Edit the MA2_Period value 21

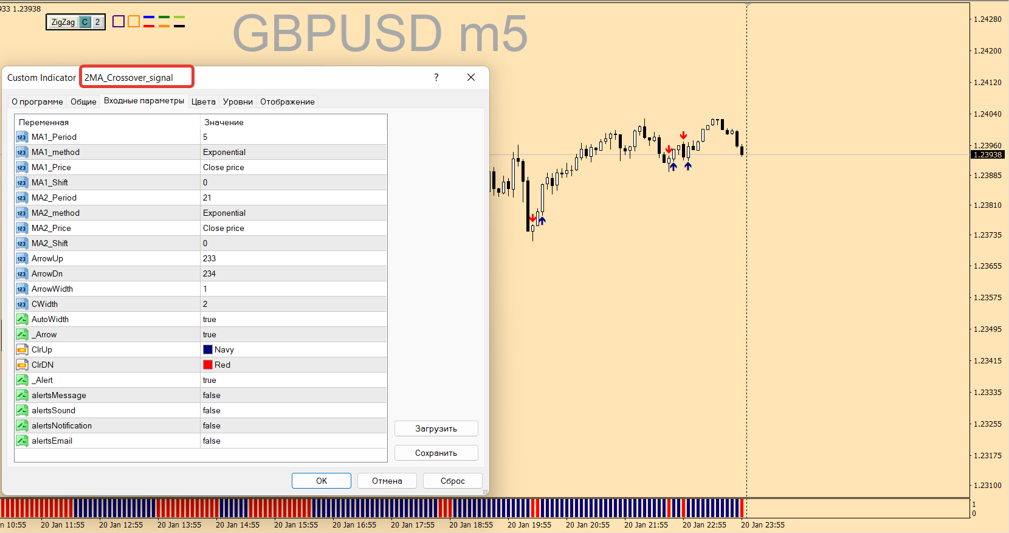point(294,198)
